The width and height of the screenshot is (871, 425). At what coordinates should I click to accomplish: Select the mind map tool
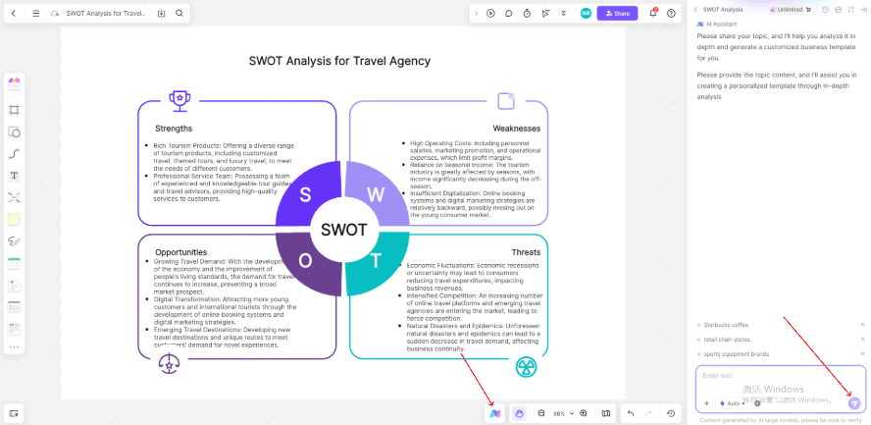pos(14,197)
